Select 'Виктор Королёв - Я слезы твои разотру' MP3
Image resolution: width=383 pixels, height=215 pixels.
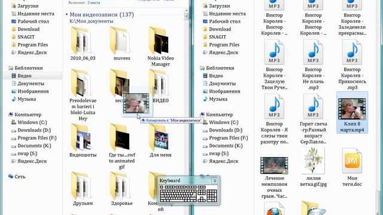coord(274,119)
